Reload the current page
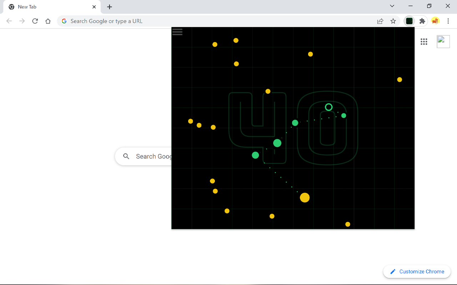Viewport: 457px width, 285px height. [35, 21]
